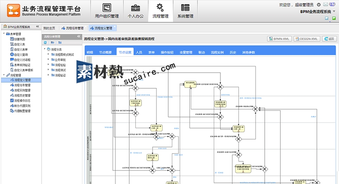Image resolution: width=339 pixels, height=184 pixels.
Task: Switch to the 其他参数 tab
Action: (x=249, y=53)
